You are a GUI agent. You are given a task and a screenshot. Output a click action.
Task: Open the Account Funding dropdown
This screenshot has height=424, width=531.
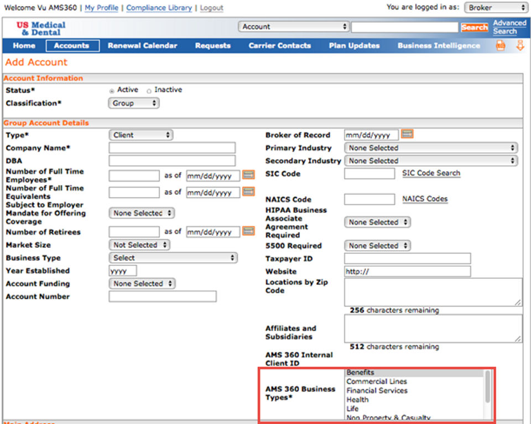click(x=142, y=283)
